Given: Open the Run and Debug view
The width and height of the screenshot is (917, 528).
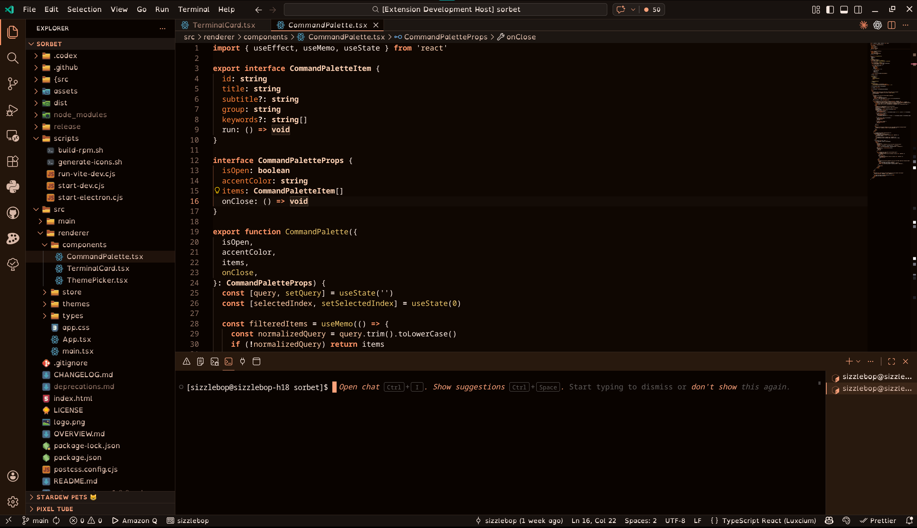Looking at the screenshot, I should (13, 110).
